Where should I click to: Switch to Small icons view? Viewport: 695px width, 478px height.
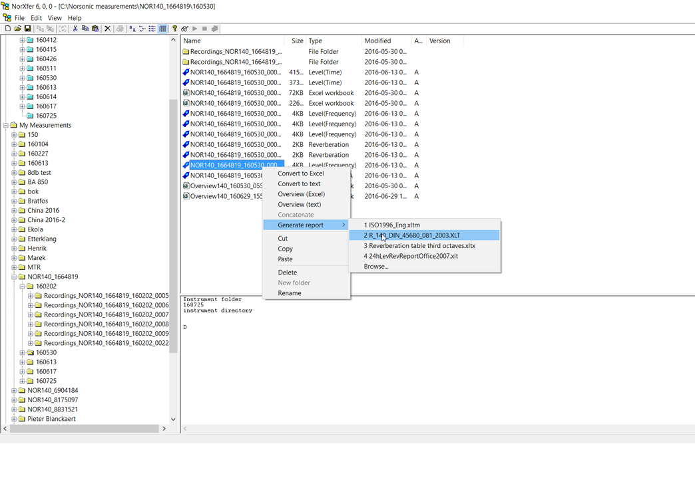(x=142, y=29)
